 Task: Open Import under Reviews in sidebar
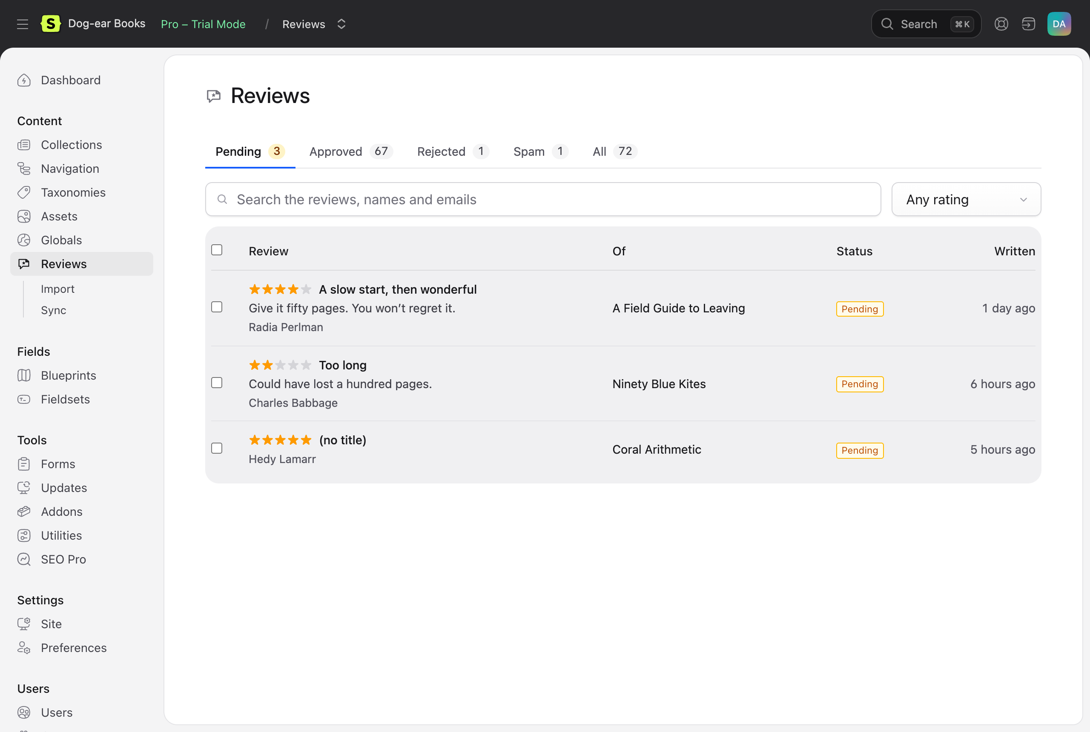click(x=58, y=289)
